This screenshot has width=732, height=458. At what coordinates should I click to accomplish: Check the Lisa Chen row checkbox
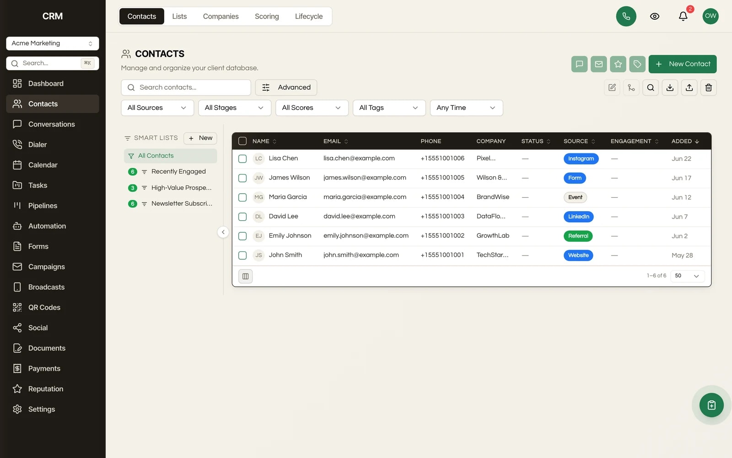242,158
